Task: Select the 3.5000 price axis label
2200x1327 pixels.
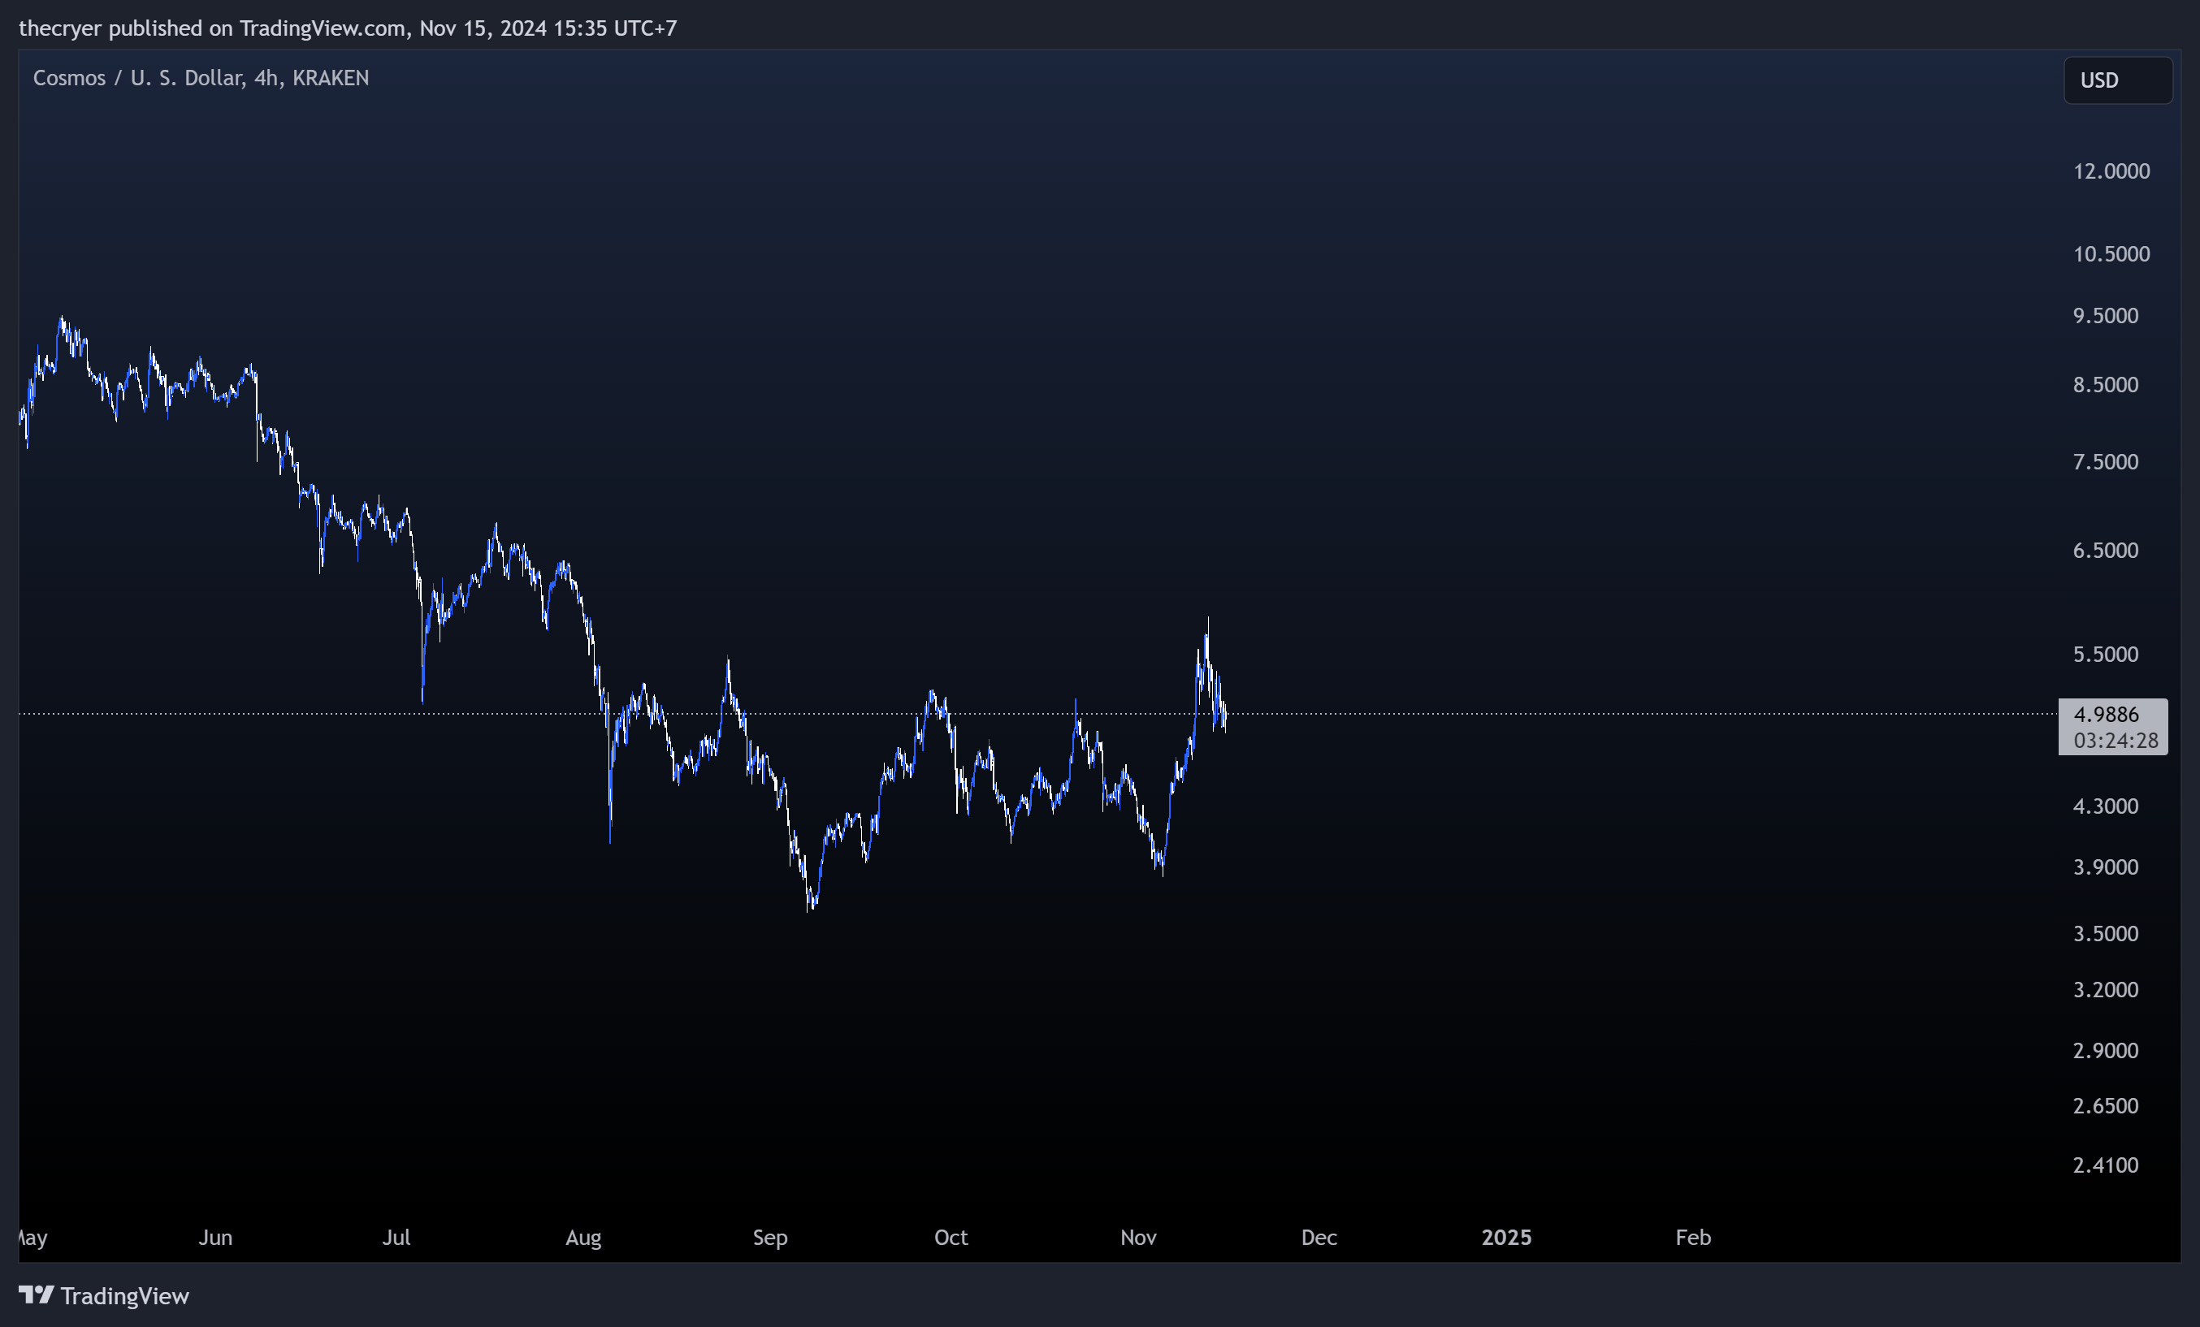Action: point(2106,933)
